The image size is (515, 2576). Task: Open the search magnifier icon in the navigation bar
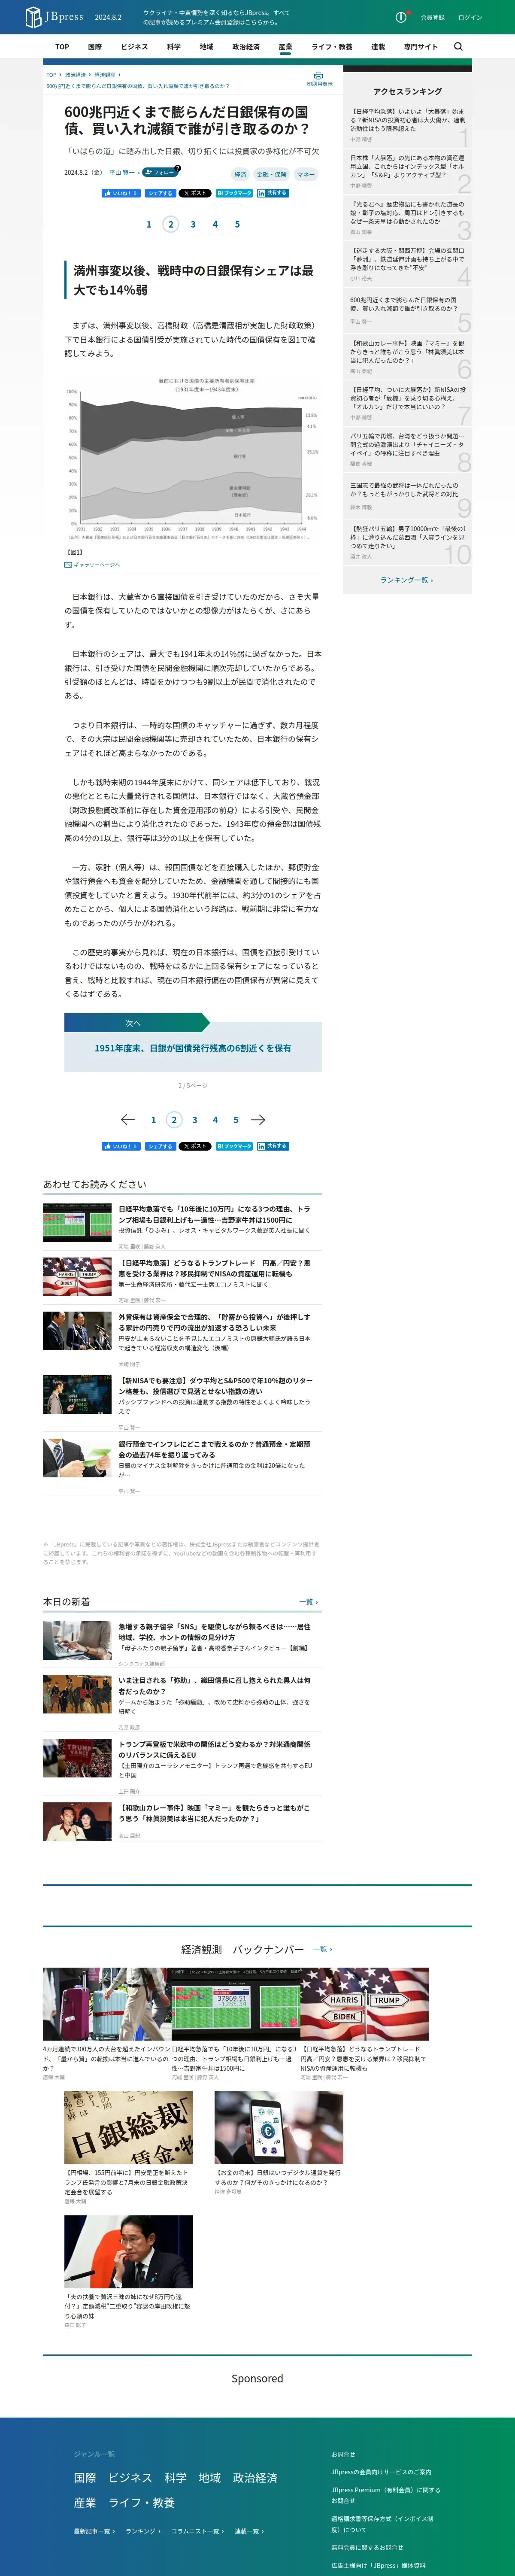(458, 46)
